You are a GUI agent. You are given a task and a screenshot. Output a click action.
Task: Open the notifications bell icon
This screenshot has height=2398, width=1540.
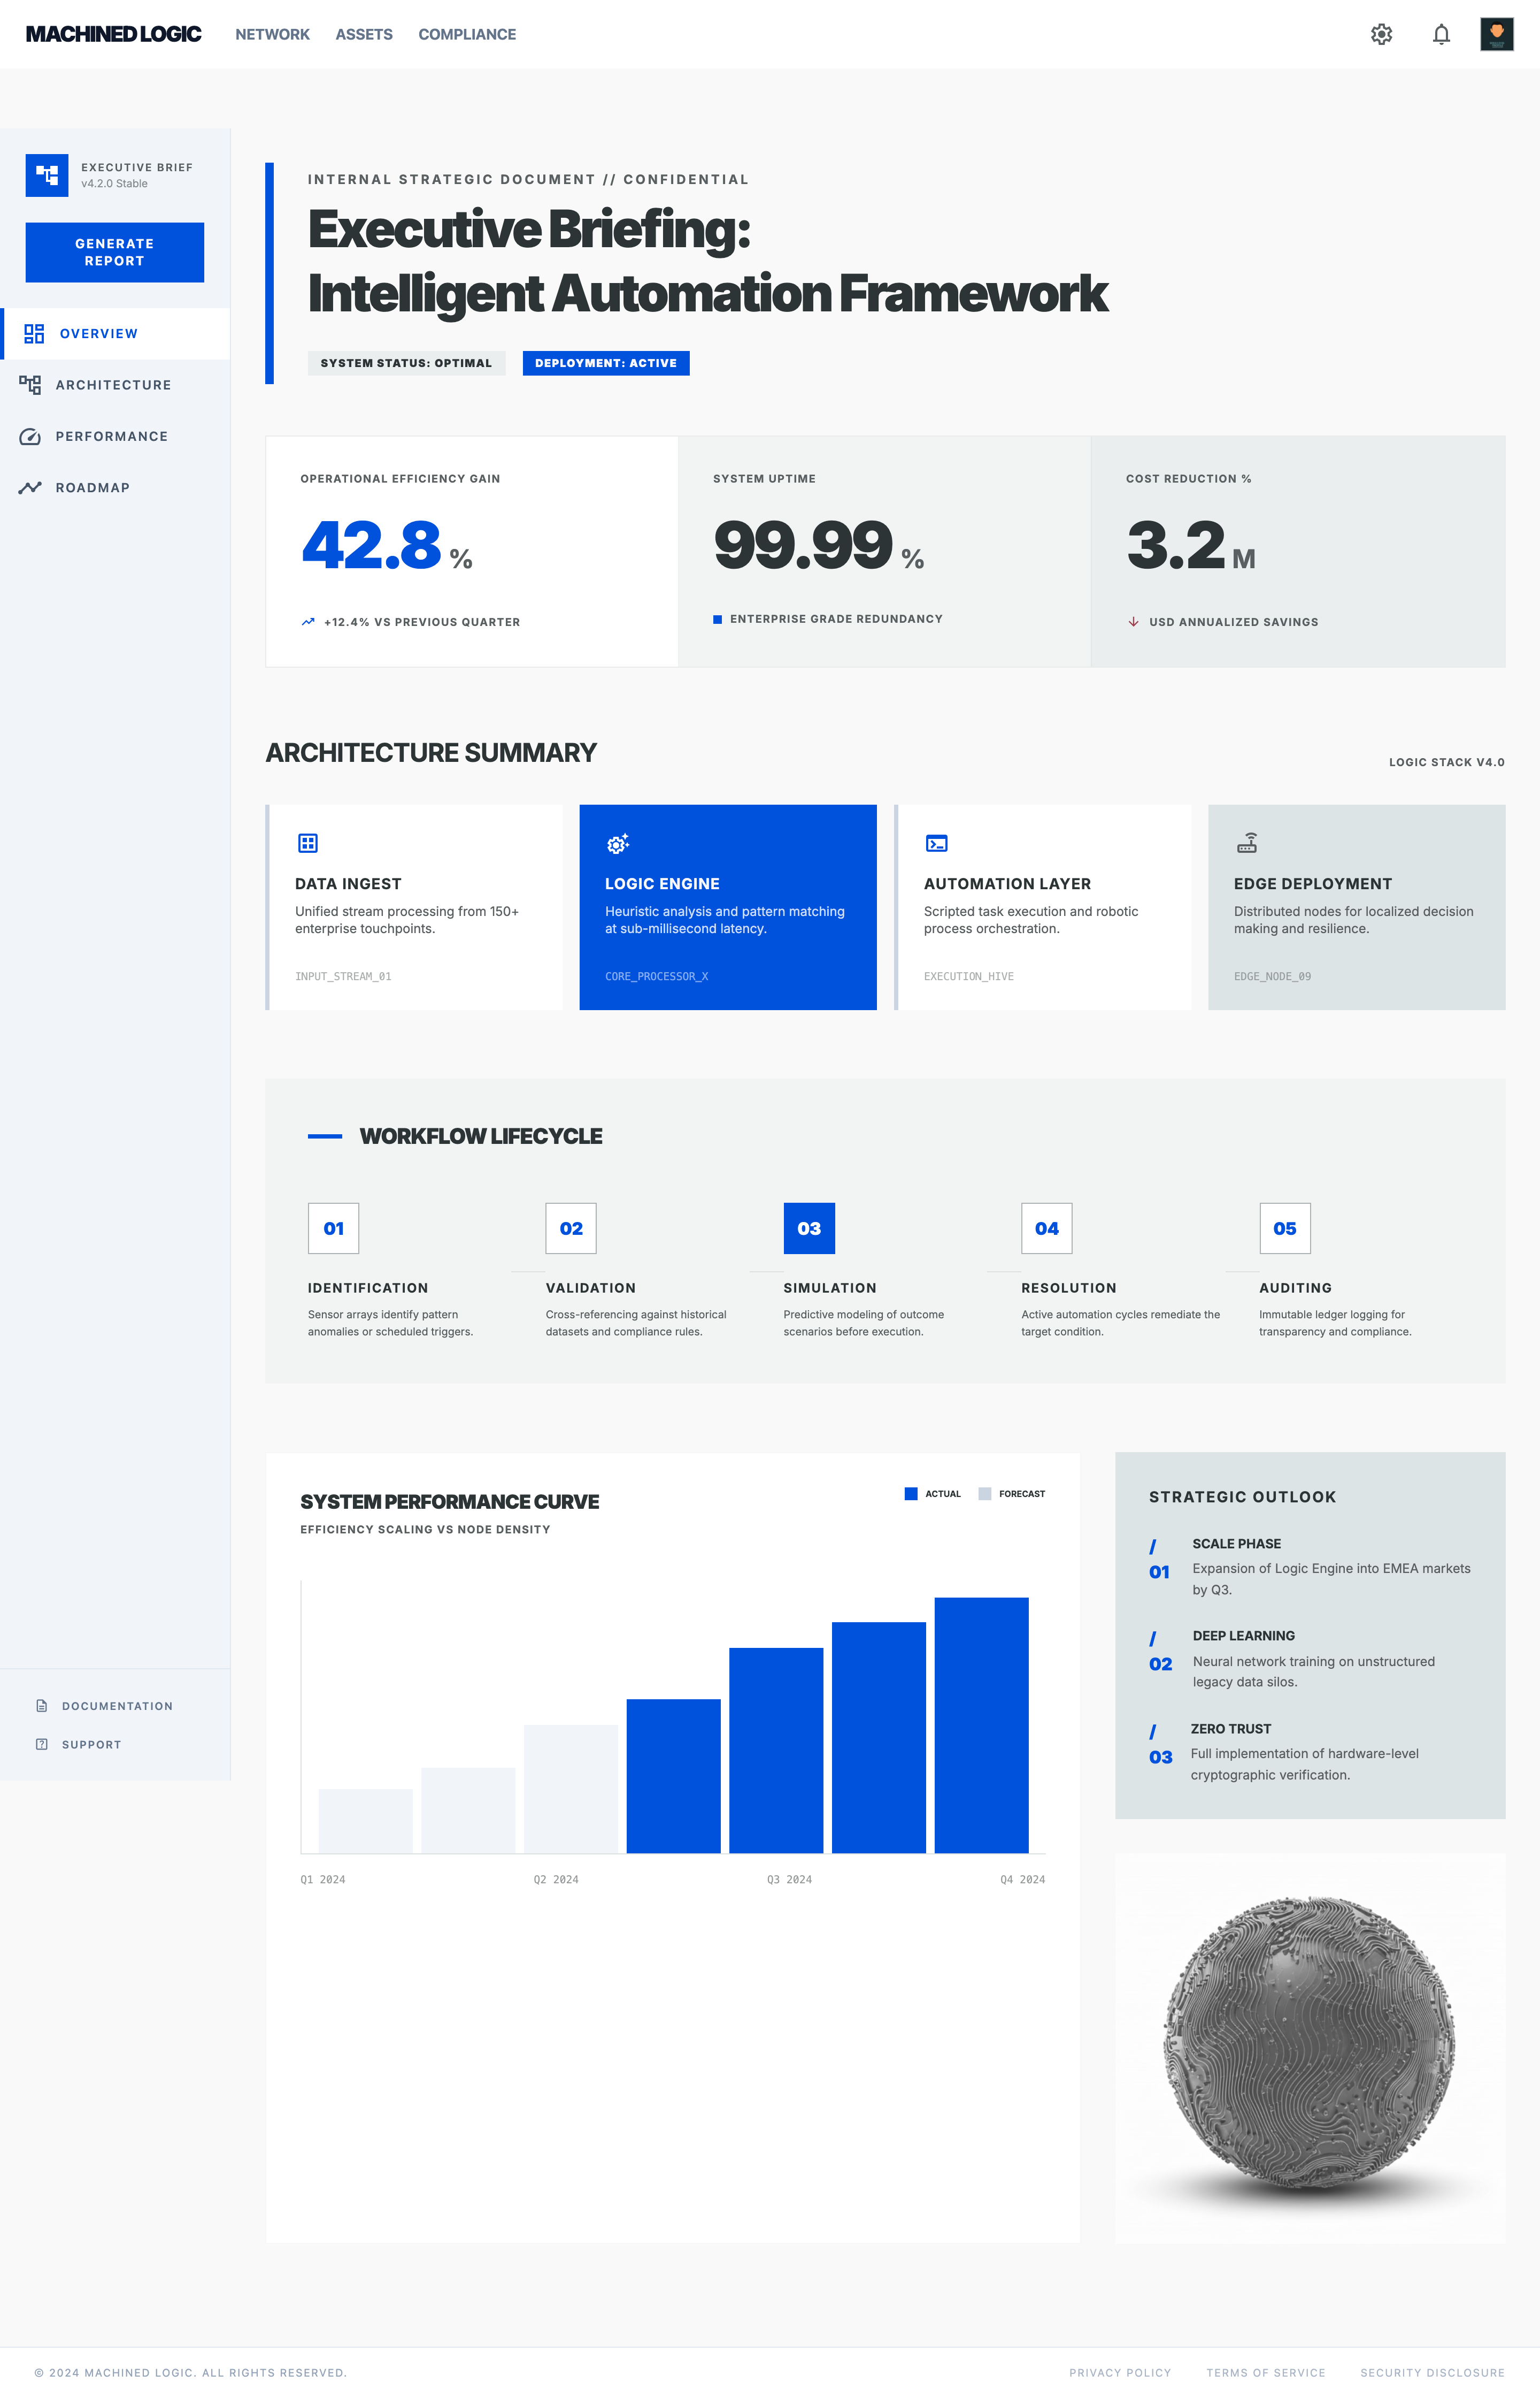coord(1442,34)
